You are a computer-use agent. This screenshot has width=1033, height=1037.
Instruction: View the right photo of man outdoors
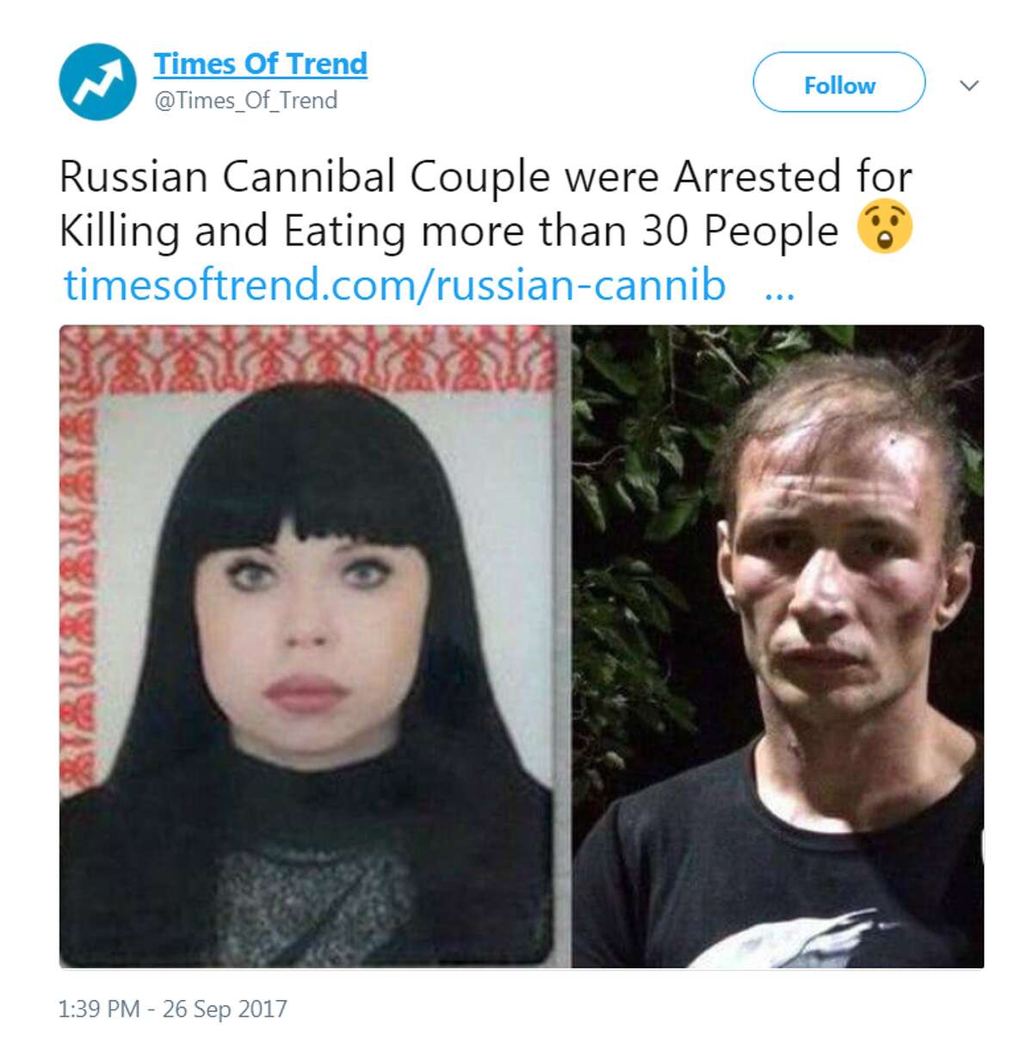(x=778, y=646)
